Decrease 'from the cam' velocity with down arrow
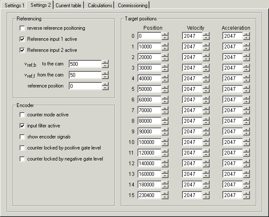269x217 pixels. point(105,77)
